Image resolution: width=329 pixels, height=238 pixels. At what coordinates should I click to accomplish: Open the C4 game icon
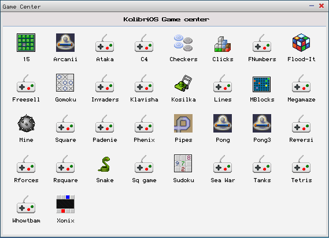pos(144,43)
